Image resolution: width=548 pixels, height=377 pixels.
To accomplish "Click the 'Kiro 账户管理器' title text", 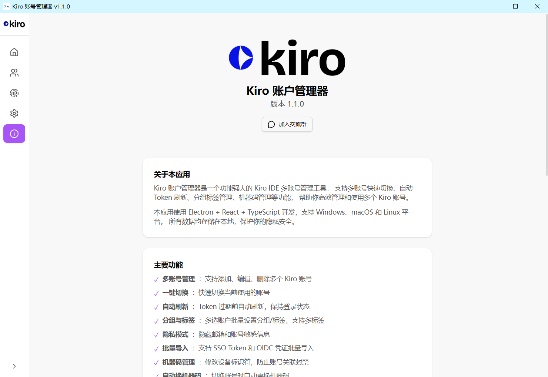I will pyautogui.click(x=287, y=91).
